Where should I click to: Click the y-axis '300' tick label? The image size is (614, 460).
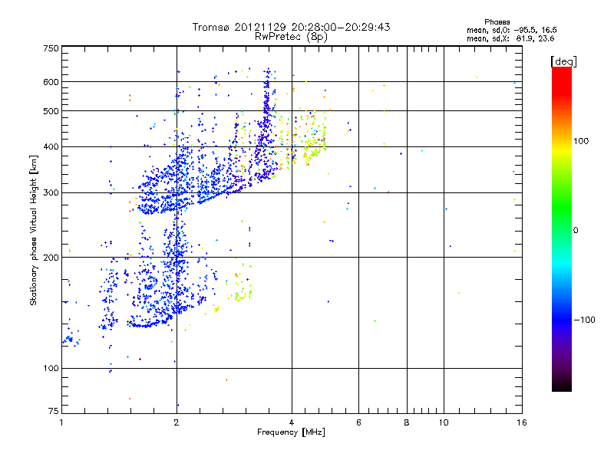click(51, 193)
